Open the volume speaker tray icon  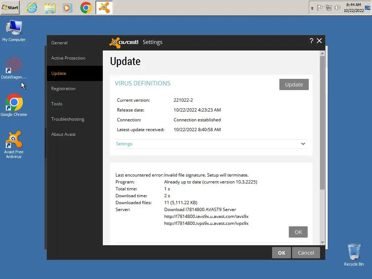(x=337, y=8)
